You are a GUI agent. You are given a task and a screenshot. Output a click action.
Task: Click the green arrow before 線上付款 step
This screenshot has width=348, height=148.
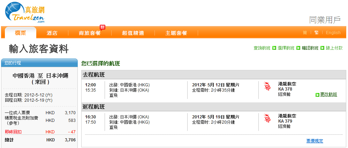click(x=323, y=48)
